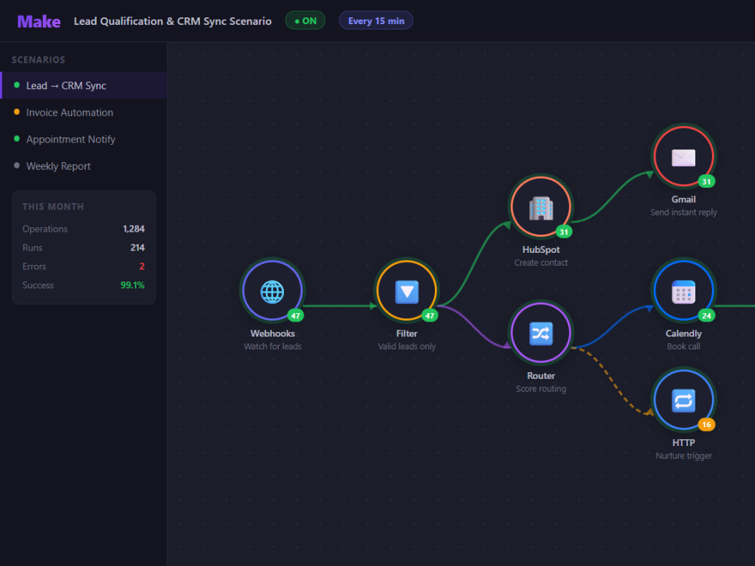
Task: Click the 31 badge on HubSpot
Action: pos(564,232)
